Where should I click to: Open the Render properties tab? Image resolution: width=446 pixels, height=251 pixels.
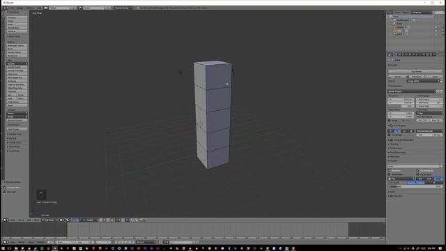tap(396, 54)
